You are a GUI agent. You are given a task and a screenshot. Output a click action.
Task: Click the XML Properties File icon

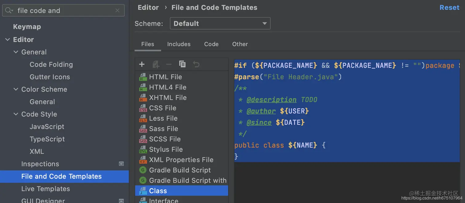143,160
